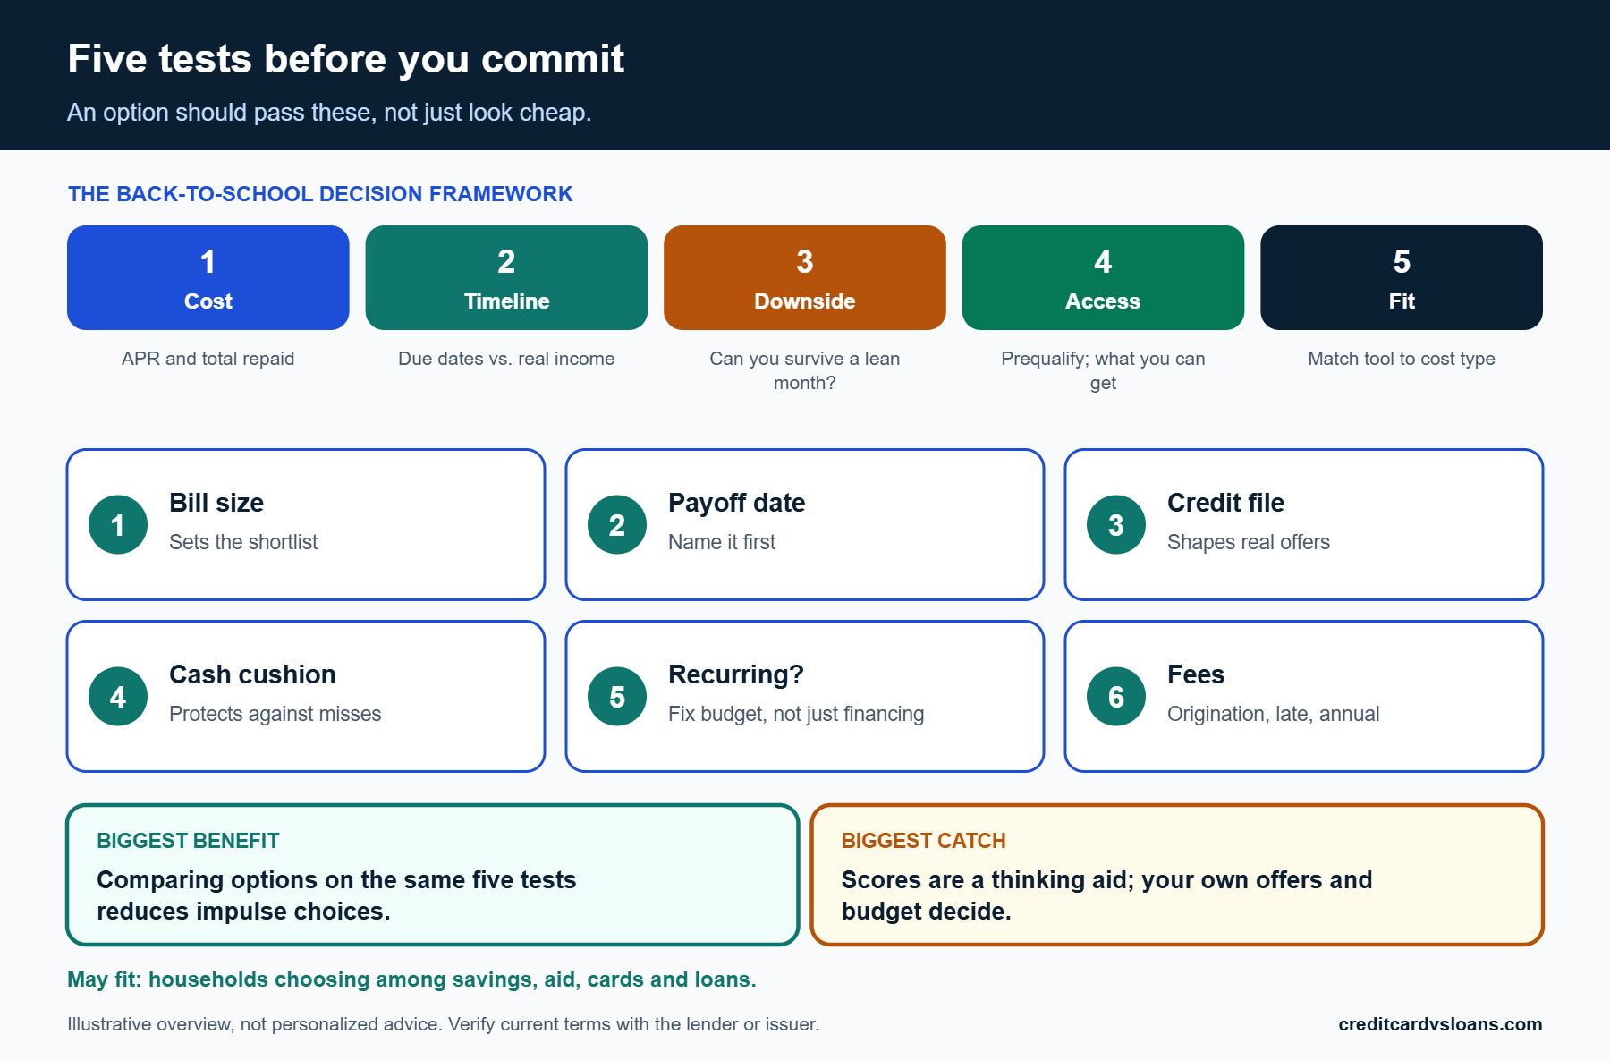
Task: Click the blue '1 Cost' tile
Action: (208, 277)
